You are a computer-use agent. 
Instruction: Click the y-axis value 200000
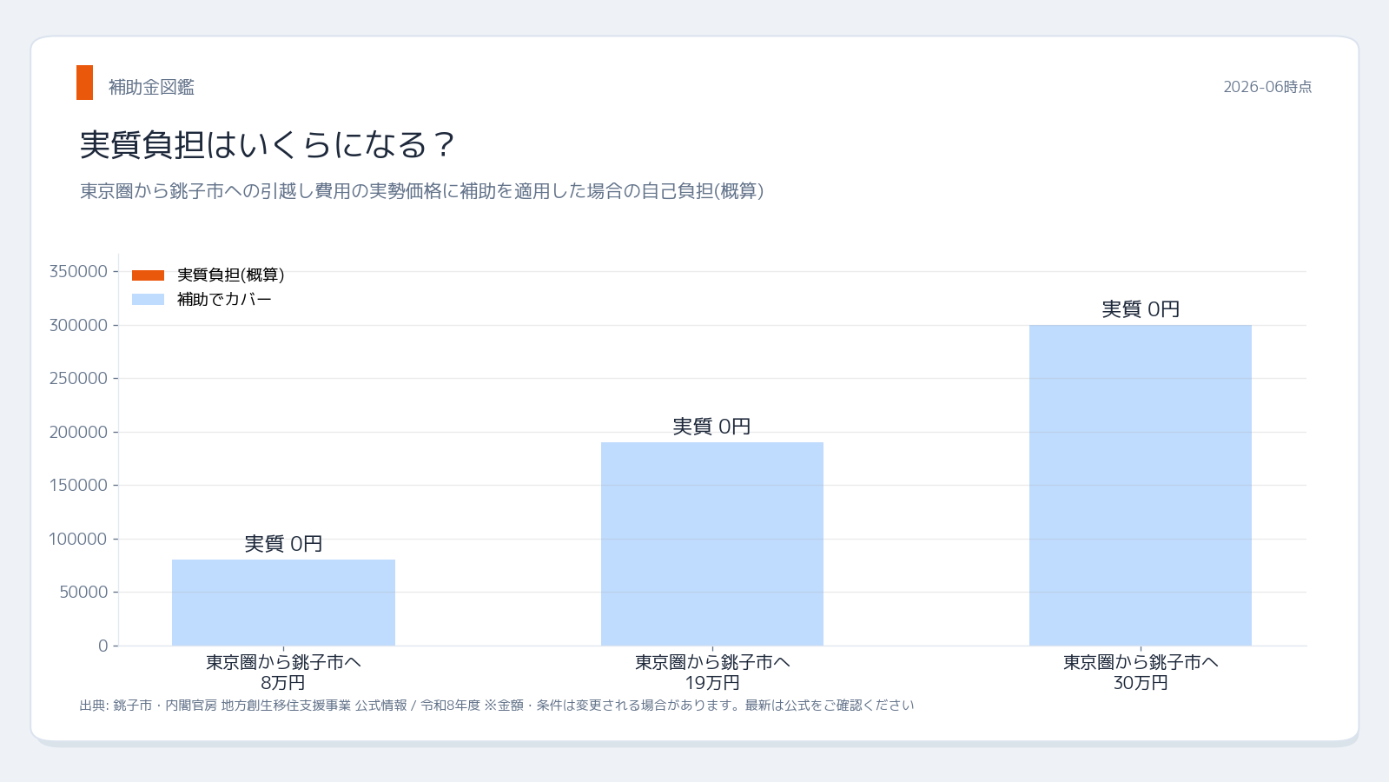click(x=78, y=432)
